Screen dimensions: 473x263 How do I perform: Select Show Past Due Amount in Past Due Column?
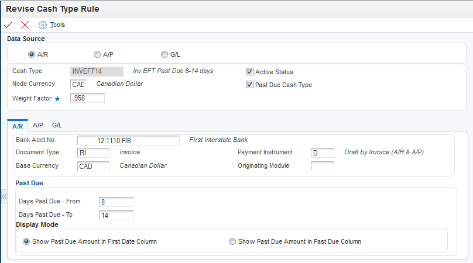click(x=232, y=241)
